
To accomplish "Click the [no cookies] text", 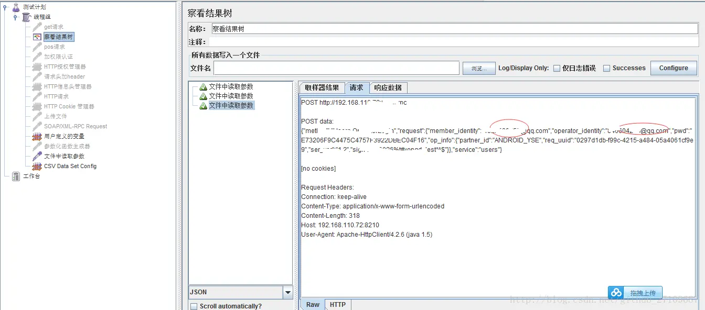I will [x=318, y=169].
